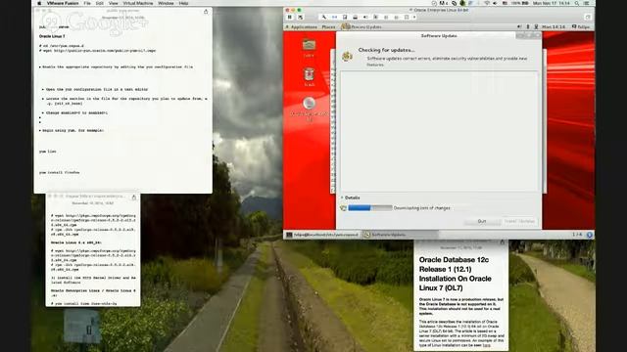The image size is (627, 352).
Task: Click the share icon in the lower-left note window
Action: tap(134, 198)
